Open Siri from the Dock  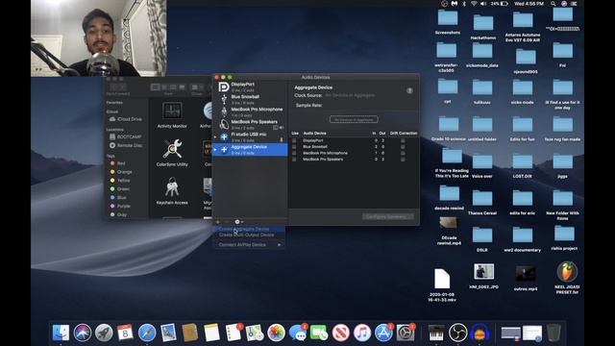point(83,333)
